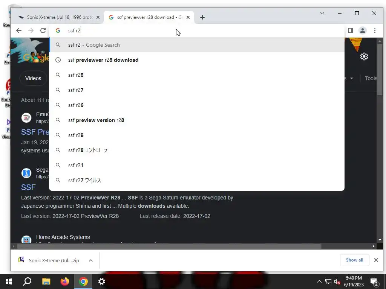Image resolution: width=386 pixels, height=289 pixels.
Task: Open Google search settings gear
Action: point(364,56)
